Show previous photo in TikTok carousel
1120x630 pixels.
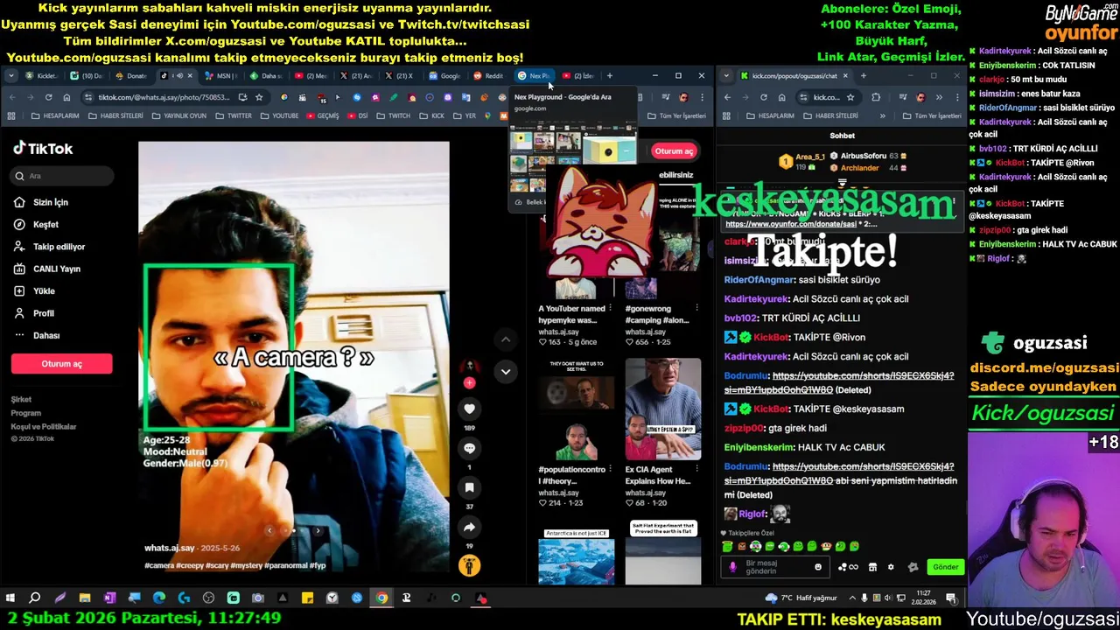point(269,530)
